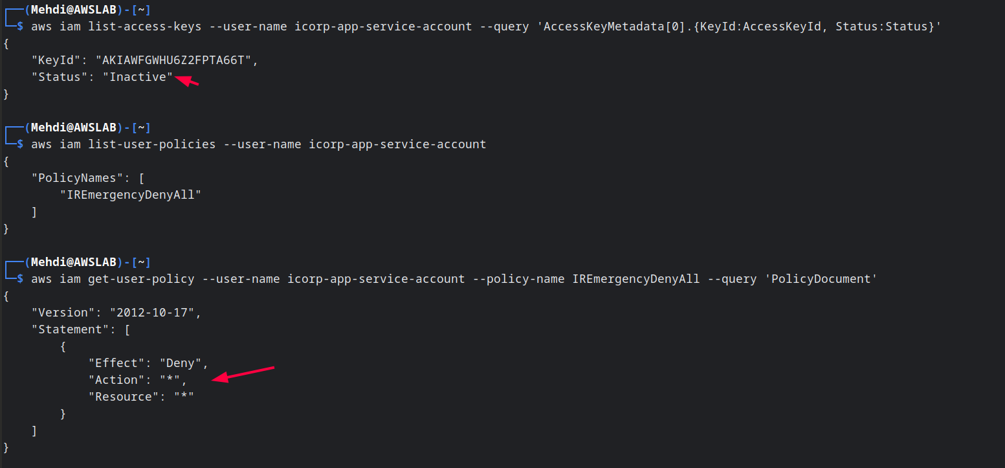The image size is (1005, 468).
Task: Click the "Action" key in Deny statement
Action: tap(116, 380)
